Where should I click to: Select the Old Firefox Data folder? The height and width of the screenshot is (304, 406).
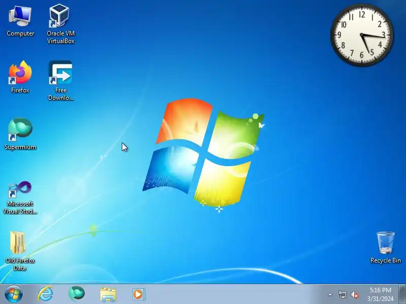tap(20, 251)
